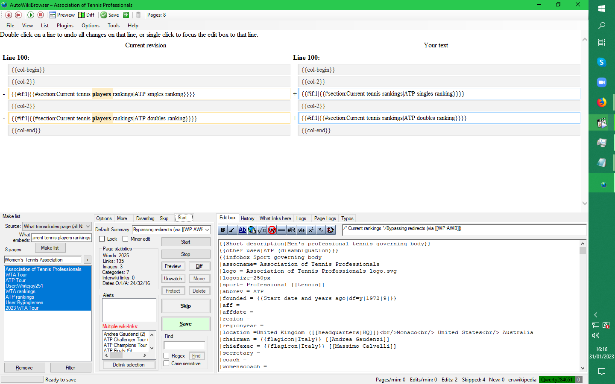The image size is (615, 384).
Task: Open Firefox from taskbar
Action: pyautogui.click(x=602, y=102)
